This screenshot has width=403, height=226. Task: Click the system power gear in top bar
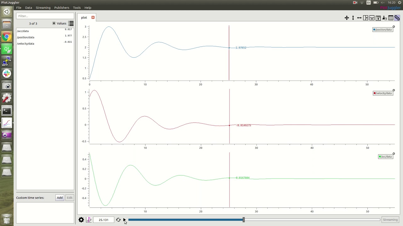(x=400, y=3)
